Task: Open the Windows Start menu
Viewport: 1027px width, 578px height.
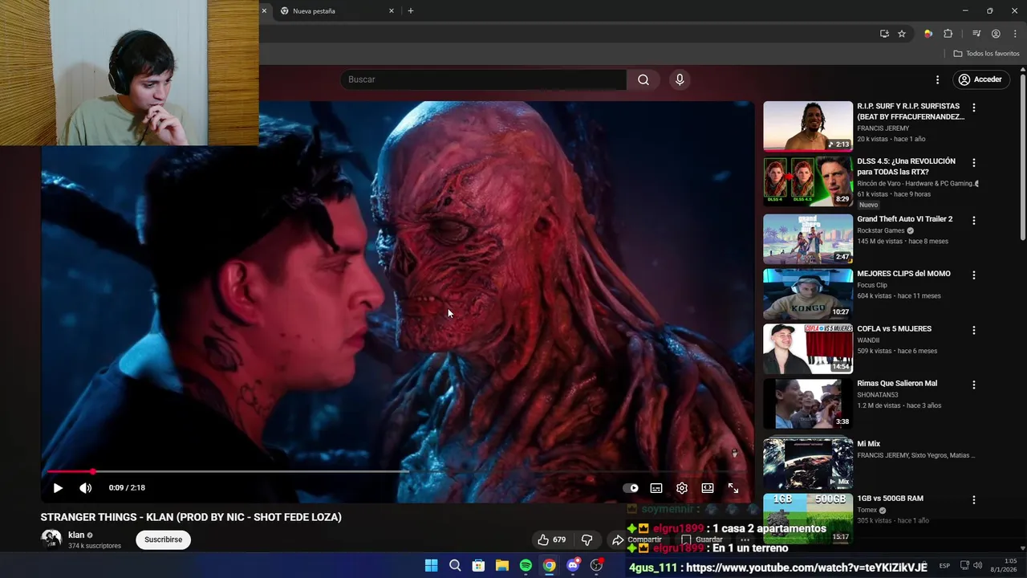Action: pos(431,565)
